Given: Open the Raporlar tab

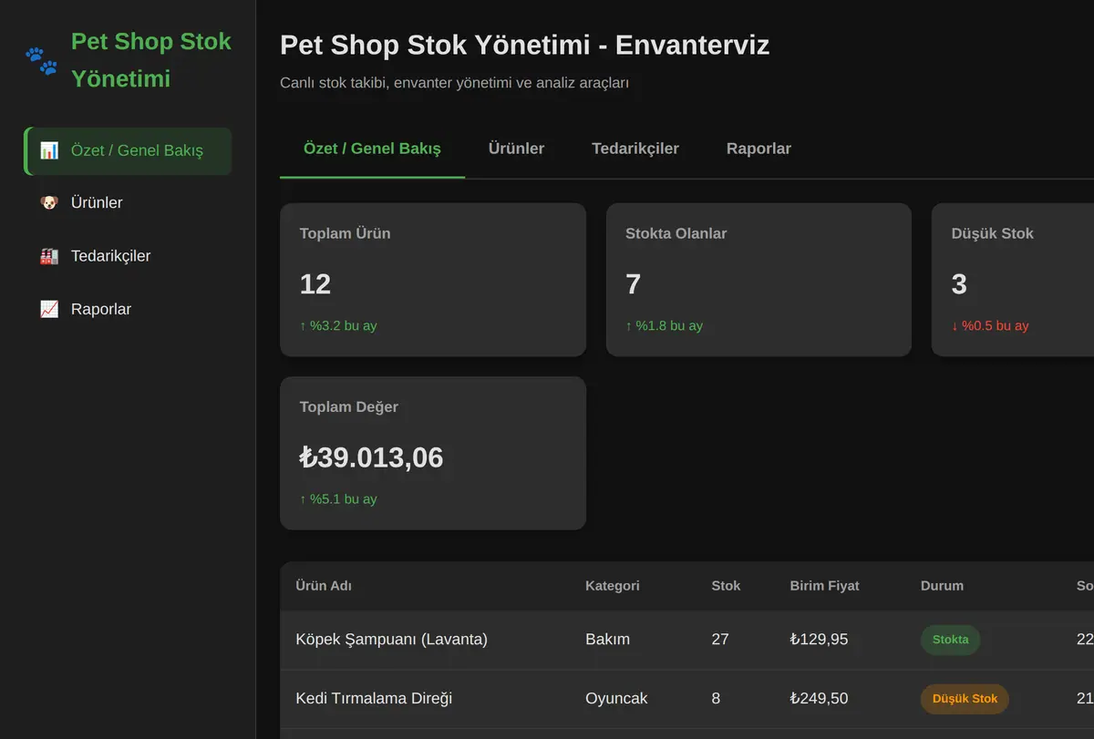Looking at the screenshot, I should tap(759, 149).
